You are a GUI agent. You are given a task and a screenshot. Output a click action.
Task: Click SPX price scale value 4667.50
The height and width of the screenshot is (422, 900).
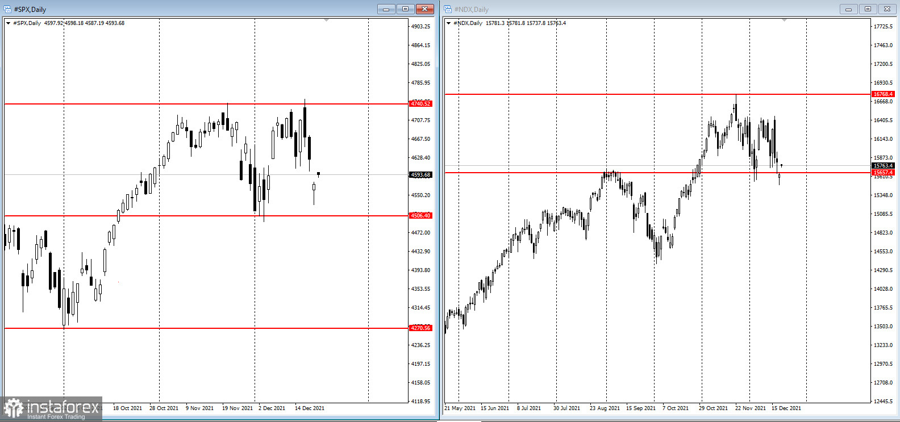(420, 139)
